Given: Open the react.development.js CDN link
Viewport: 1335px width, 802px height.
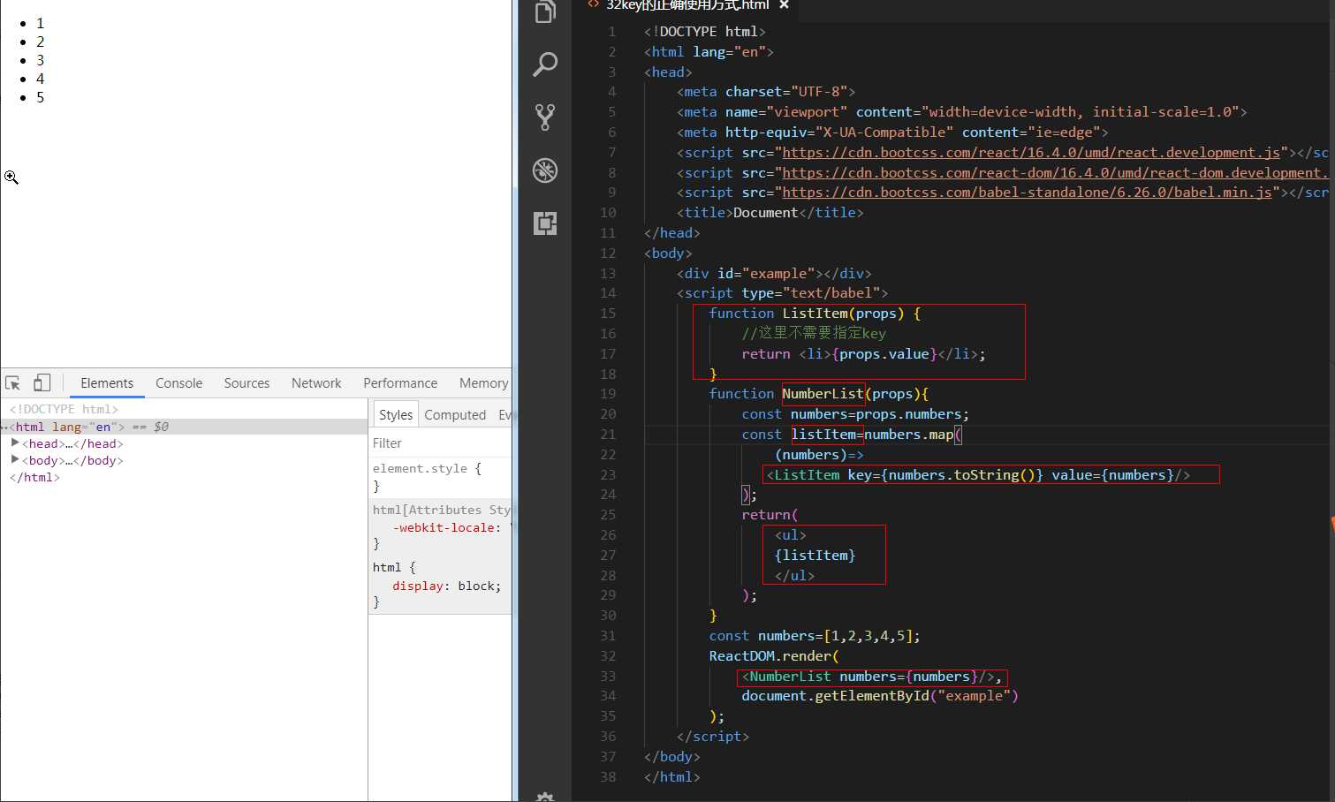Looking at the screenshot, I should [1031, 152].
